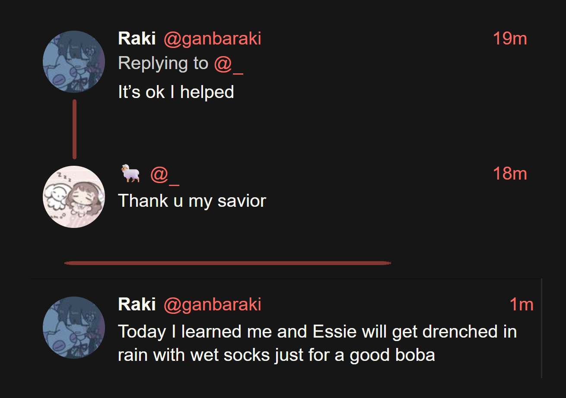This screenshot has height=398, width=566.
Task: Open the tweet about Essie and good boba
Action: point(318,344)
